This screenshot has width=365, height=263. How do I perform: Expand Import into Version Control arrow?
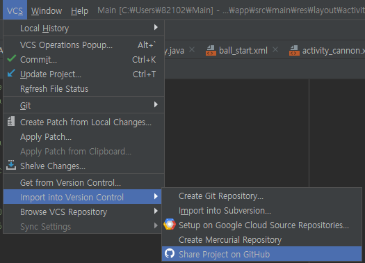[156, 197]
